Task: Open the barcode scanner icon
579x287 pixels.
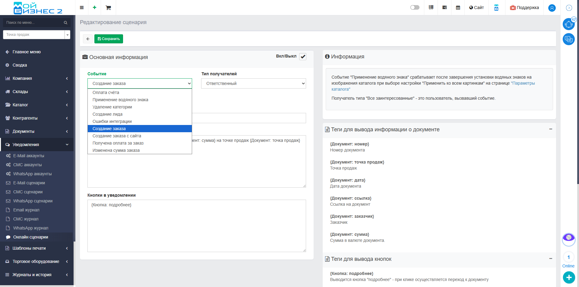Action: (x=431, y=8)
